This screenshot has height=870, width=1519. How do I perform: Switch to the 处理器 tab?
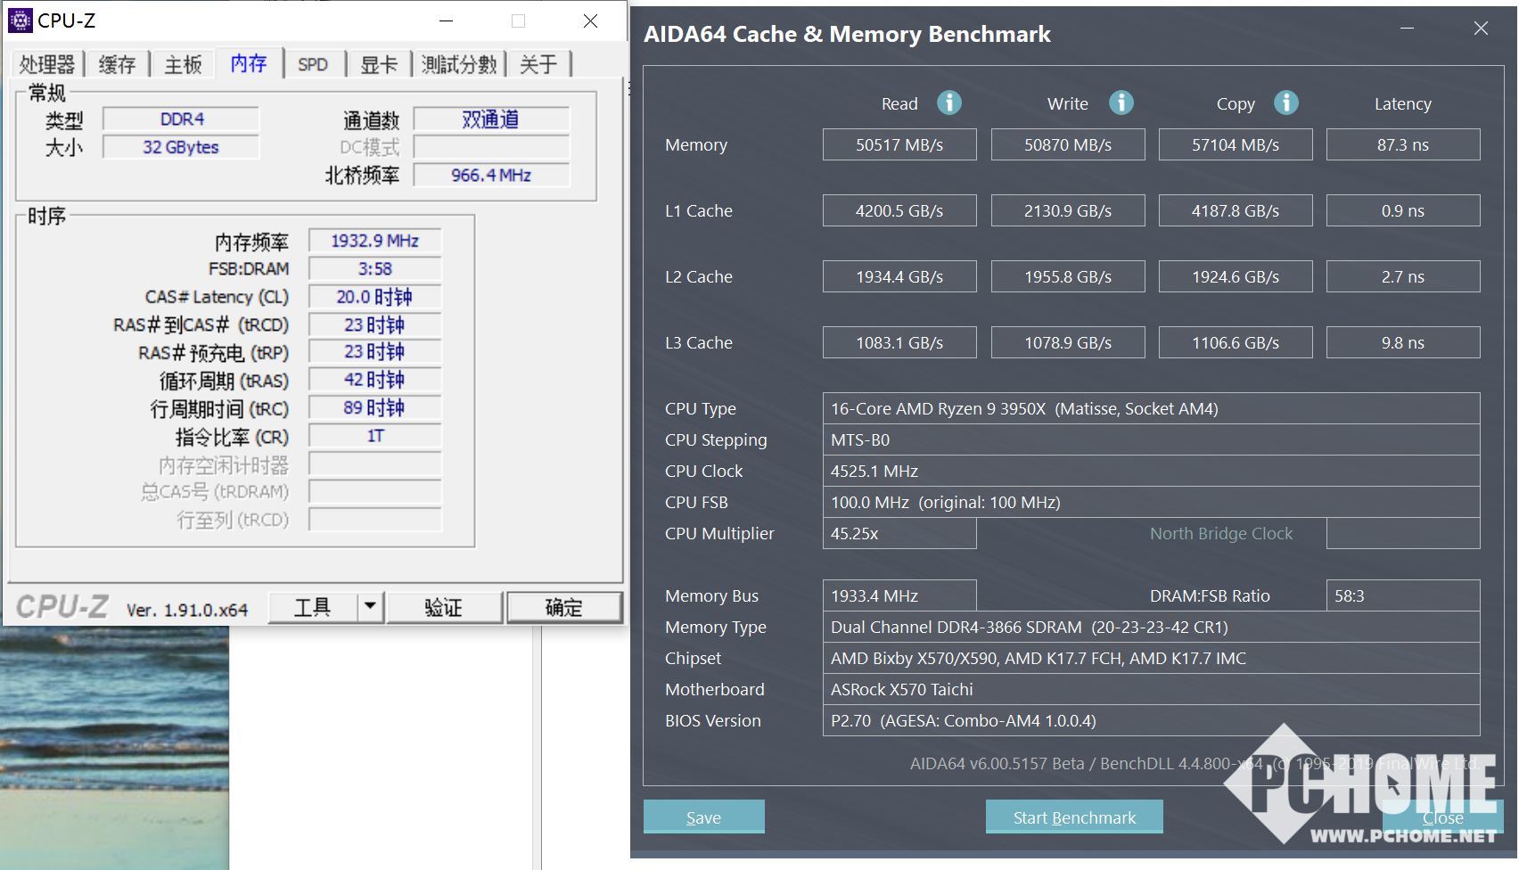[x=47, y=64]
